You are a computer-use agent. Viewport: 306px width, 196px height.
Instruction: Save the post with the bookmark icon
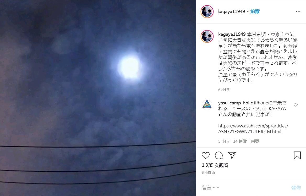point(297,155)
